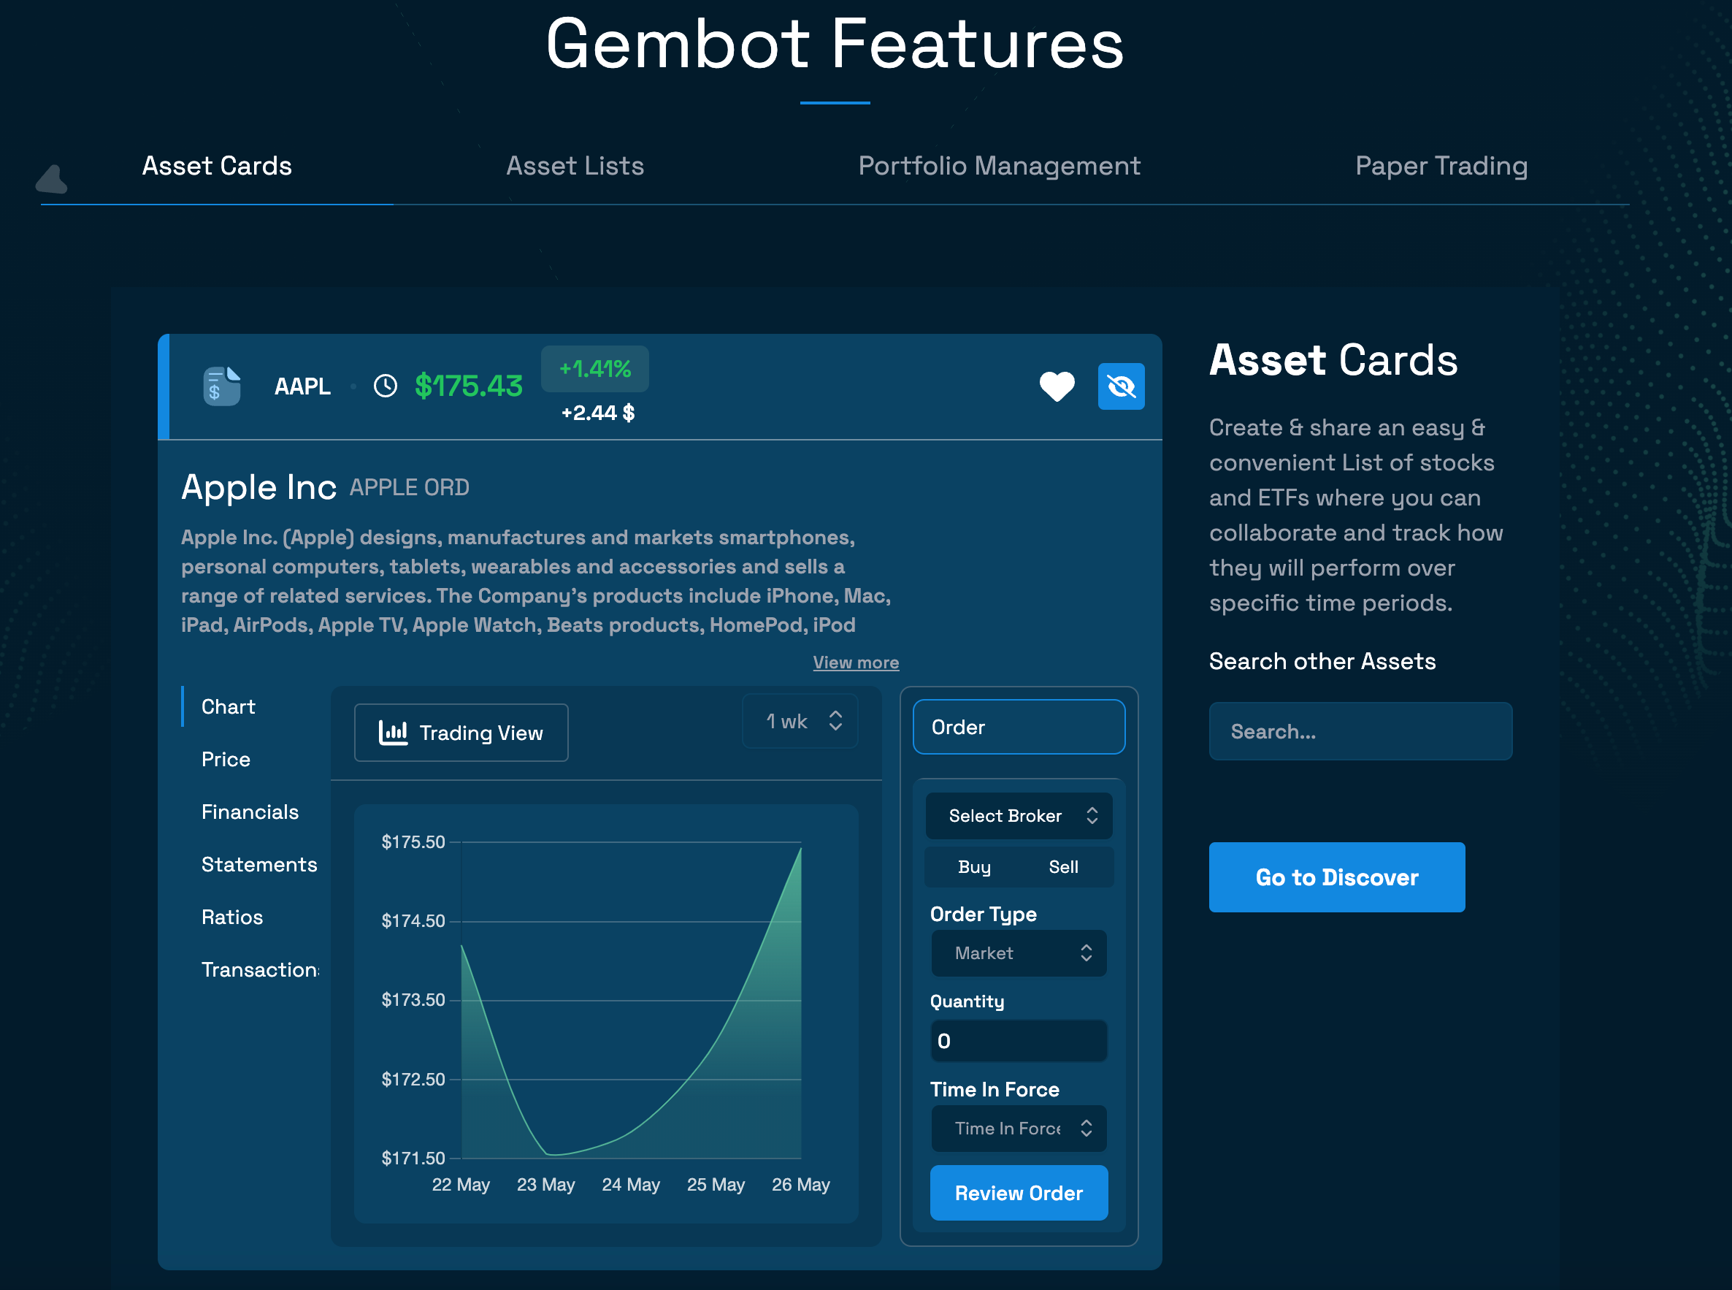
Task: Open the Time In Force dropdown
Action: point(1019,1129)
